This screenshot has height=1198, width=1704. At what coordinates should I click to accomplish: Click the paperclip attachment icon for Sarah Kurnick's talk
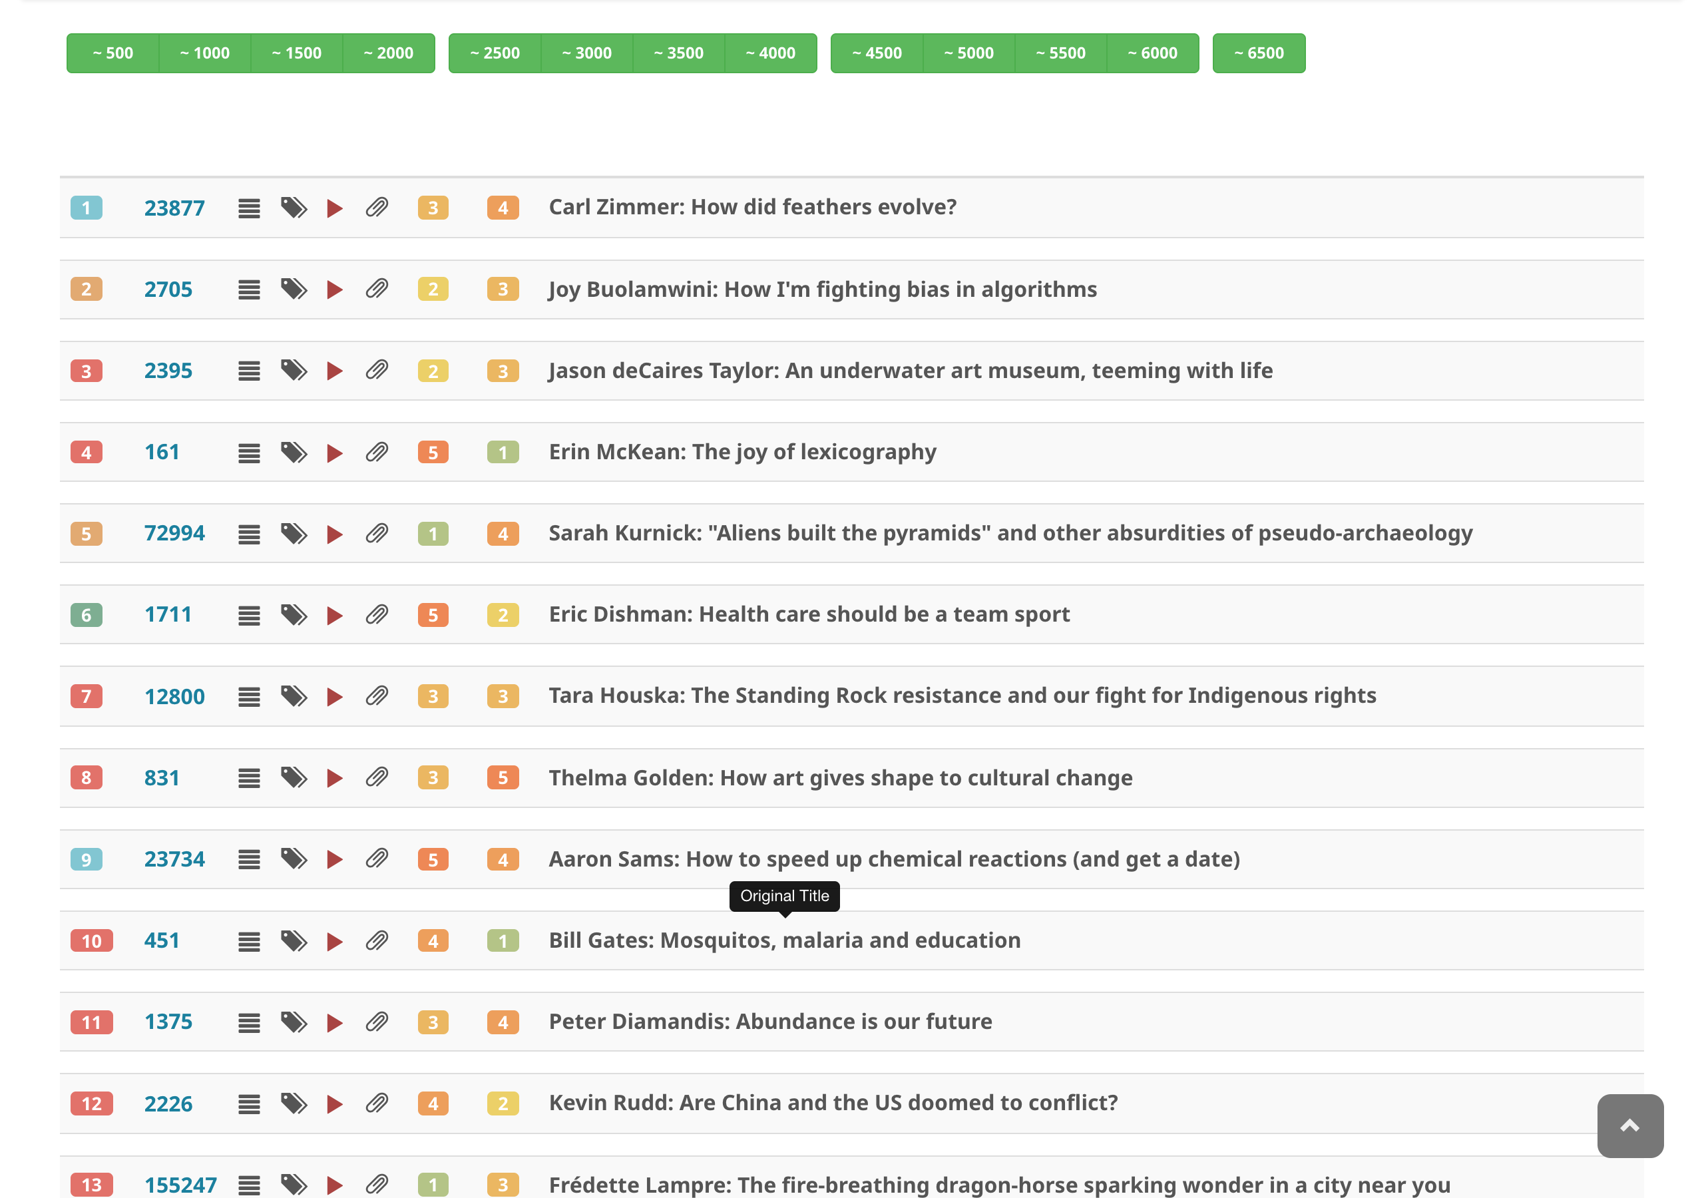(377, 534)
